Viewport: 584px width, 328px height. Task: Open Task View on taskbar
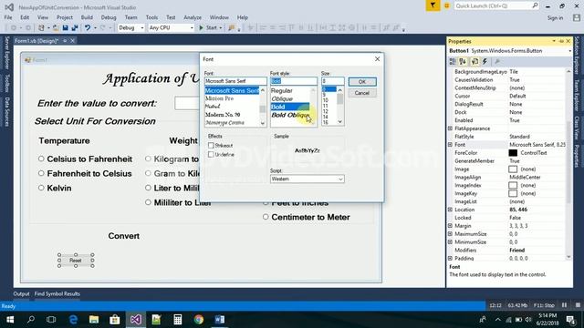click(51, 320)
